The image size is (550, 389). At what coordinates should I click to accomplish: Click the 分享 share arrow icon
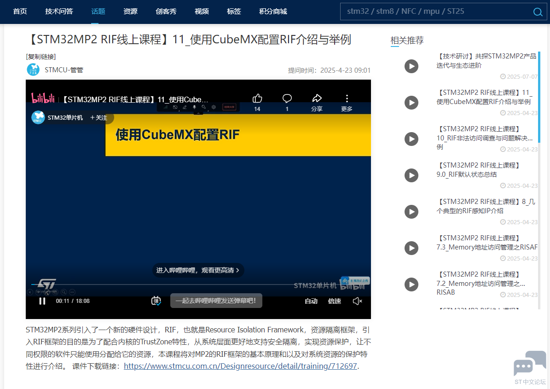pyautogui.click(x=317, y=98)
